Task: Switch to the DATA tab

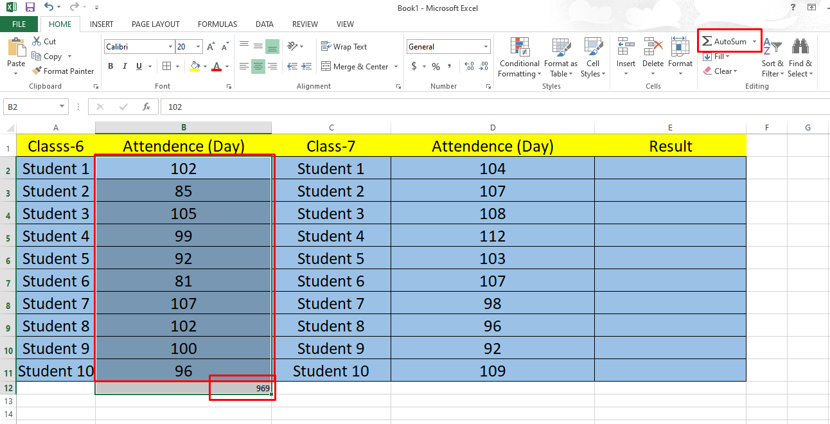Action: coord(265,24)
